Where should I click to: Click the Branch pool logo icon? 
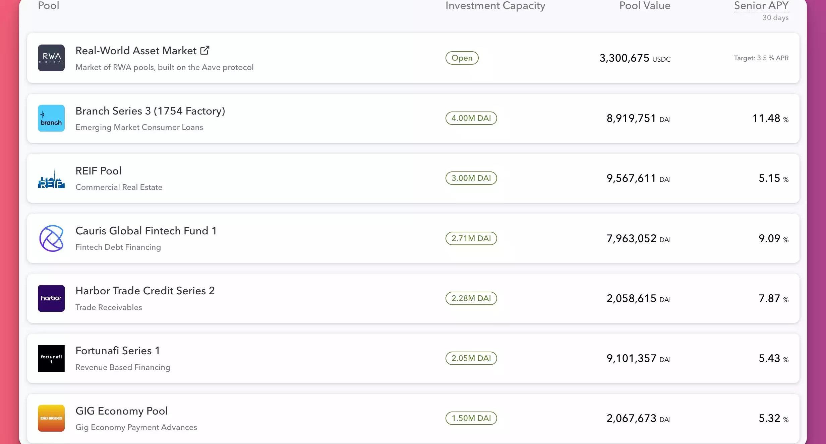pos(51,118)
